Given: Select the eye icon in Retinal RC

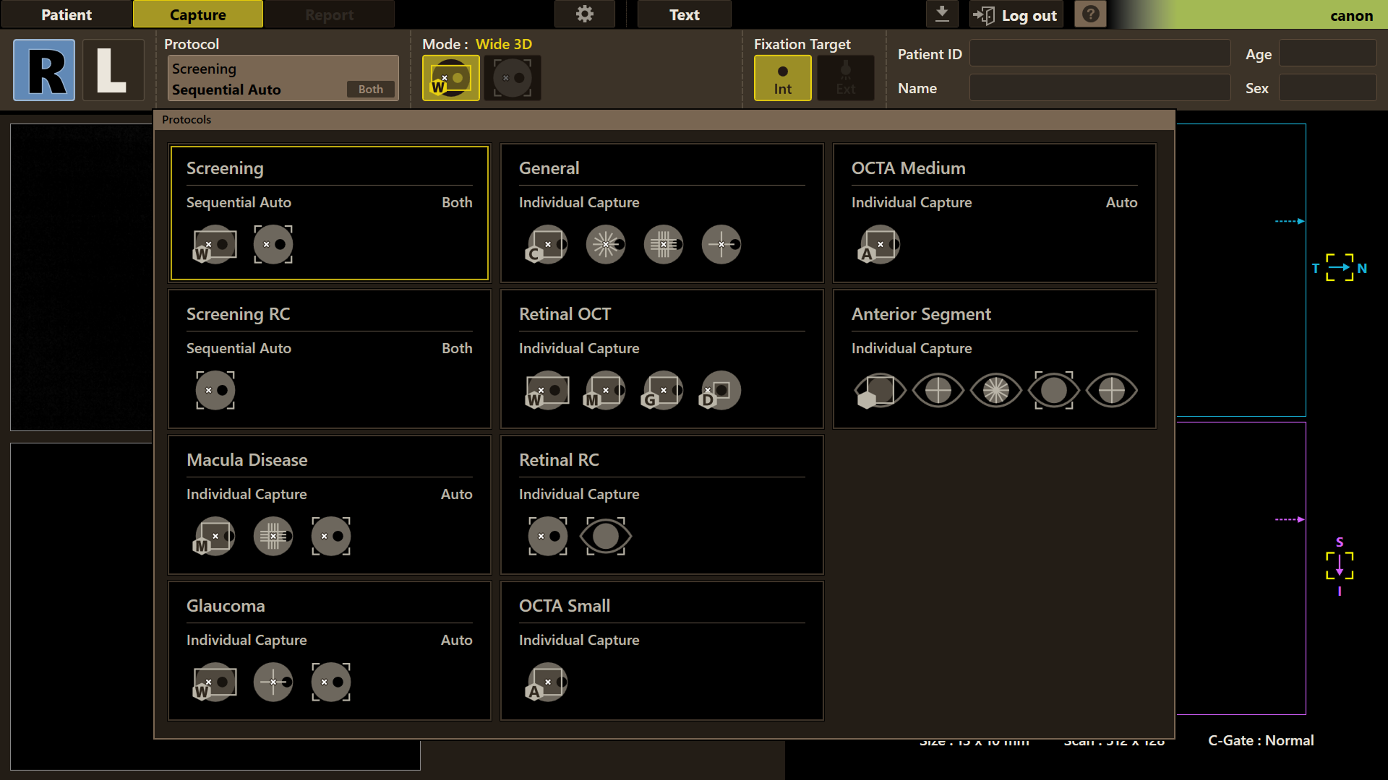Looking at the screenshot, I should 606,537.
